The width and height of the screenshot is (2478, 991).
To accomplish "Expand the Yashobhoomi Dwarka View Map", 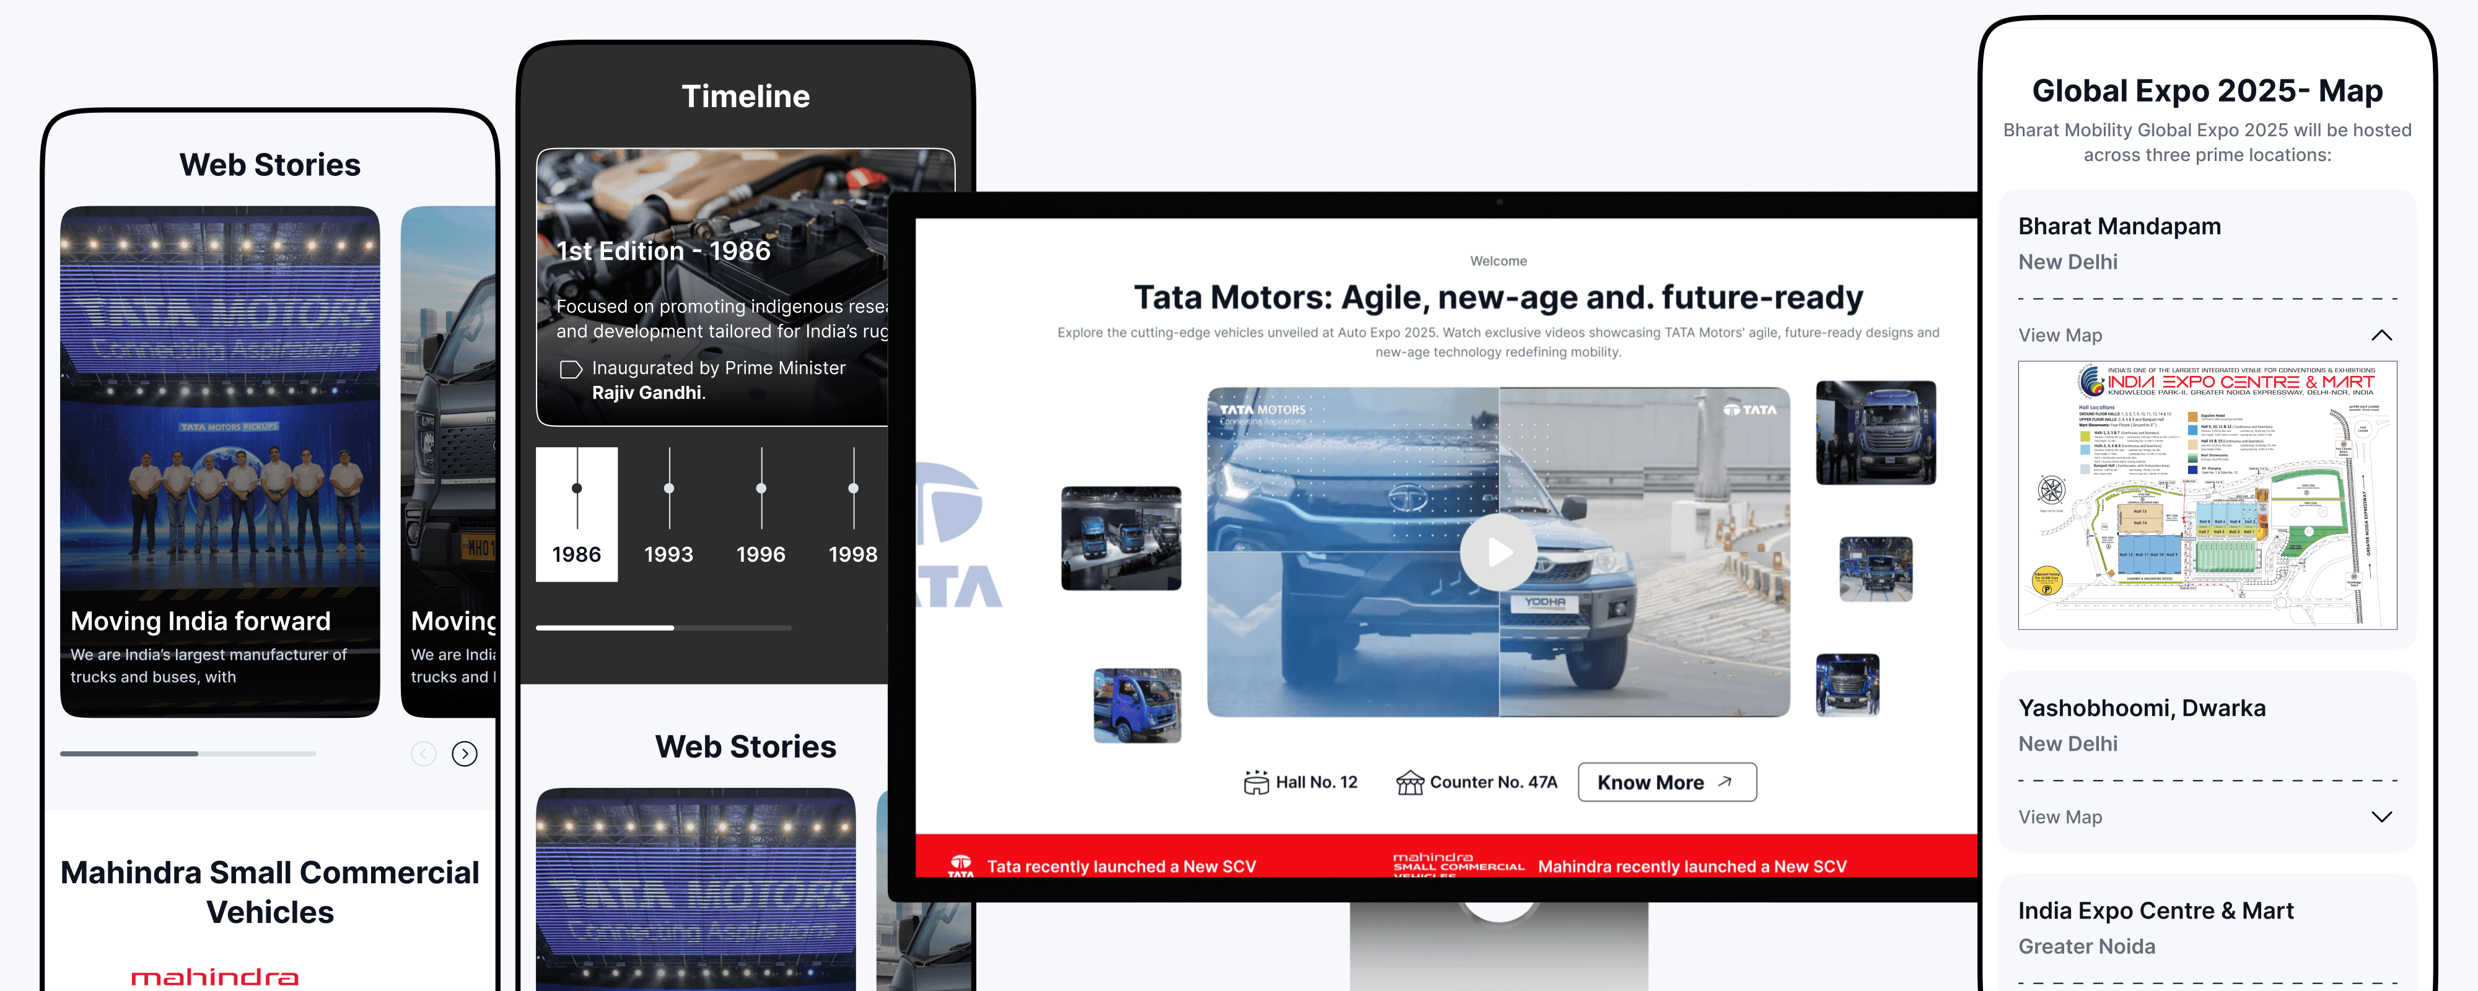I will [x=2381, y=817].
